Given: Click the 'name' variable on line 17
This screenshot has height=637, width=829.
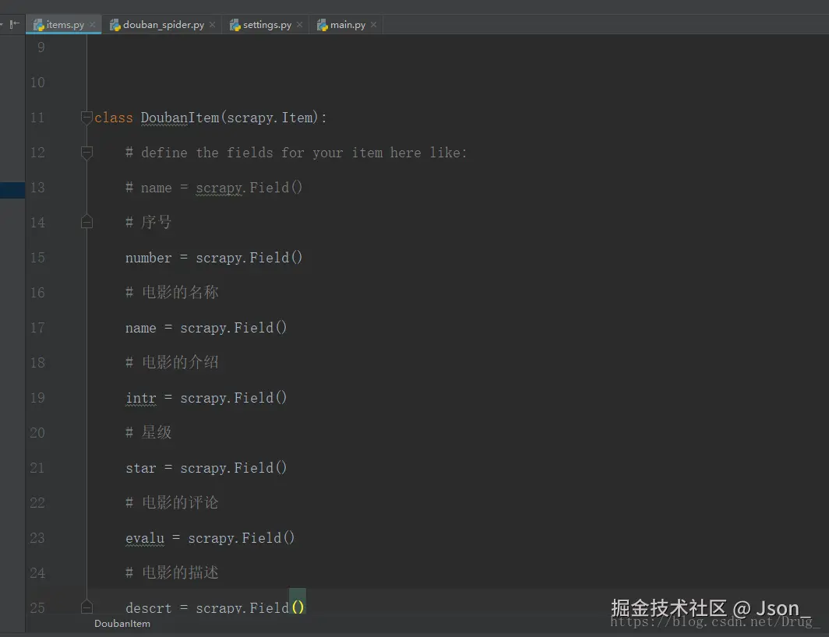Looking at the screenshot, I should [140, 329].
